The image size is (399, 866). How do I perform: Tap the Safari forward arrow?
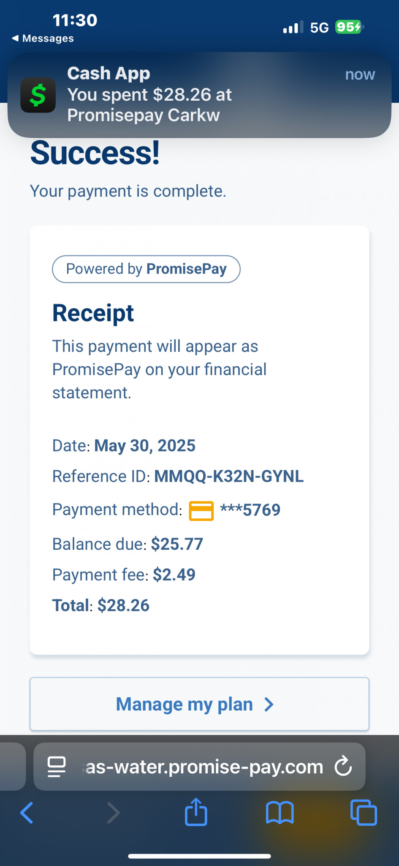(x=113, y=812)
